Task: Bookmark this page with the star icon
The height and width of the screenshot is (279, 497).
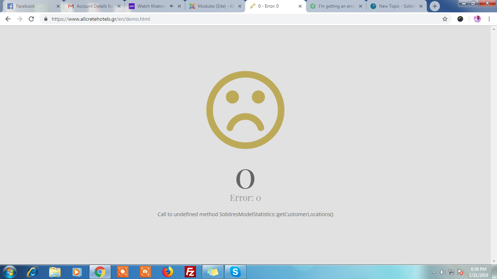Action: pyautogui.click(x=445, y=19)
